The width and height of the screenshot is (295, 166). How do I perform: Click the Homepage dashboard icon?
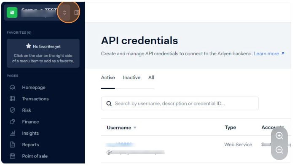(12, 87)
